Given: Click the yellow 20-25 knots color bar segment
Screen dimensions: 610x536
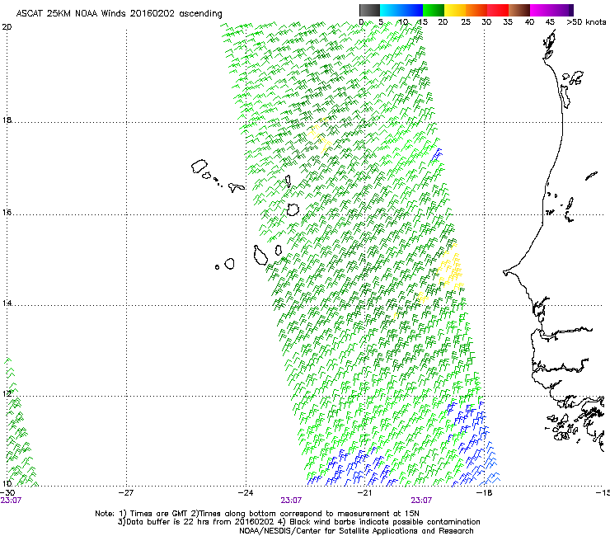Looking at the screenshot, I should pyautogui.click(x=455, y=10).
